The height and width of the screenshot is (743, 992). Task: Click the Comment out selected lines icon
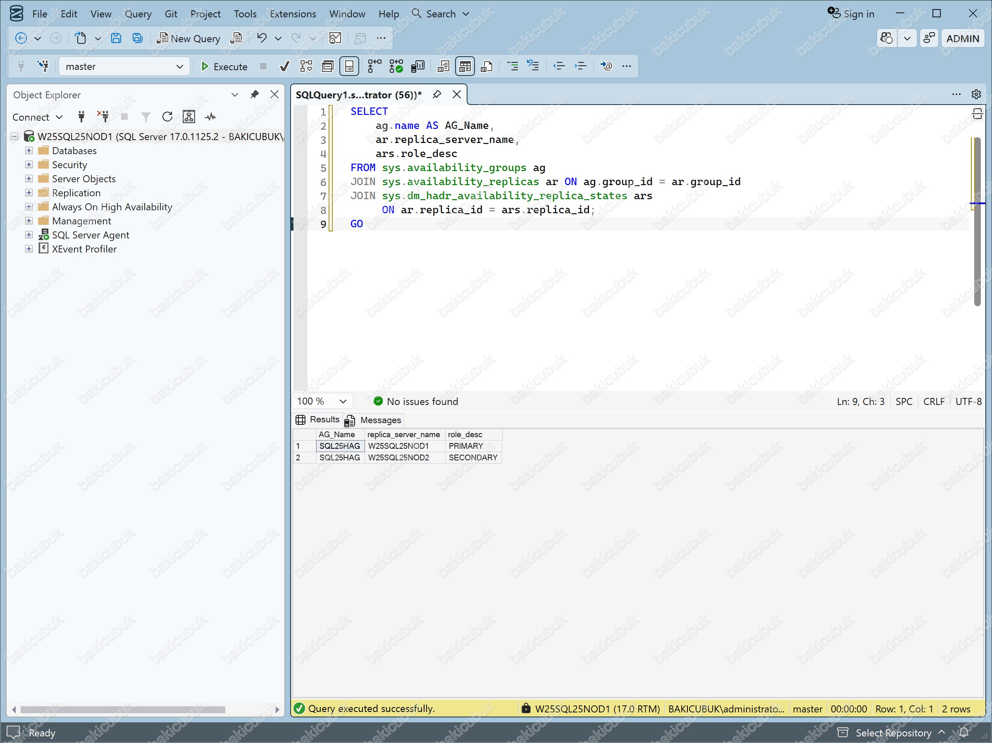tap(512, 67)
